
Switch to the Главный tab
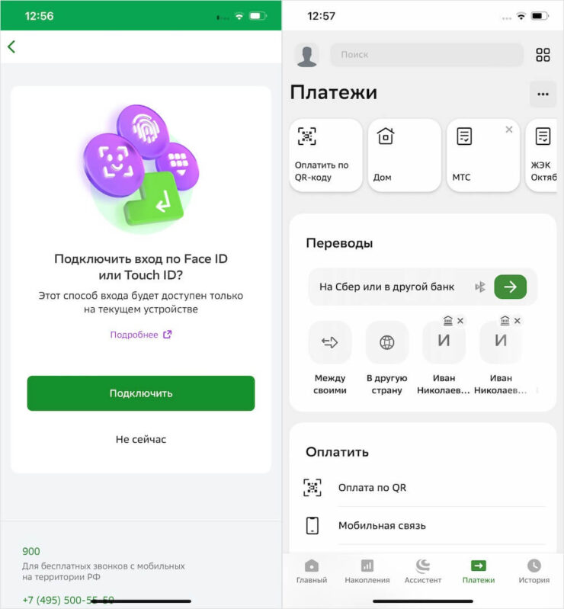[x=312, y=572]
